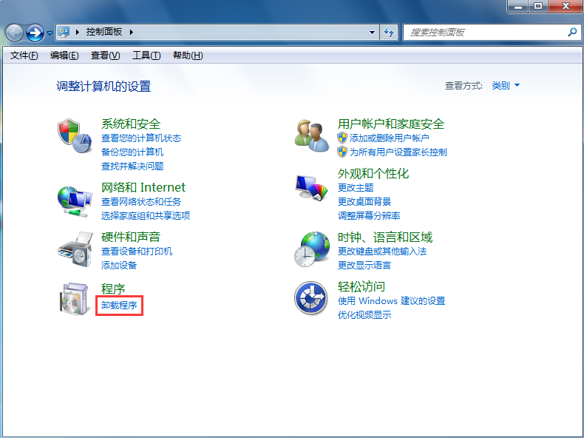The height and width of the screenshot is (438, 584).
Task: Click the Ease of Access round icon
Action: [311, 298]
